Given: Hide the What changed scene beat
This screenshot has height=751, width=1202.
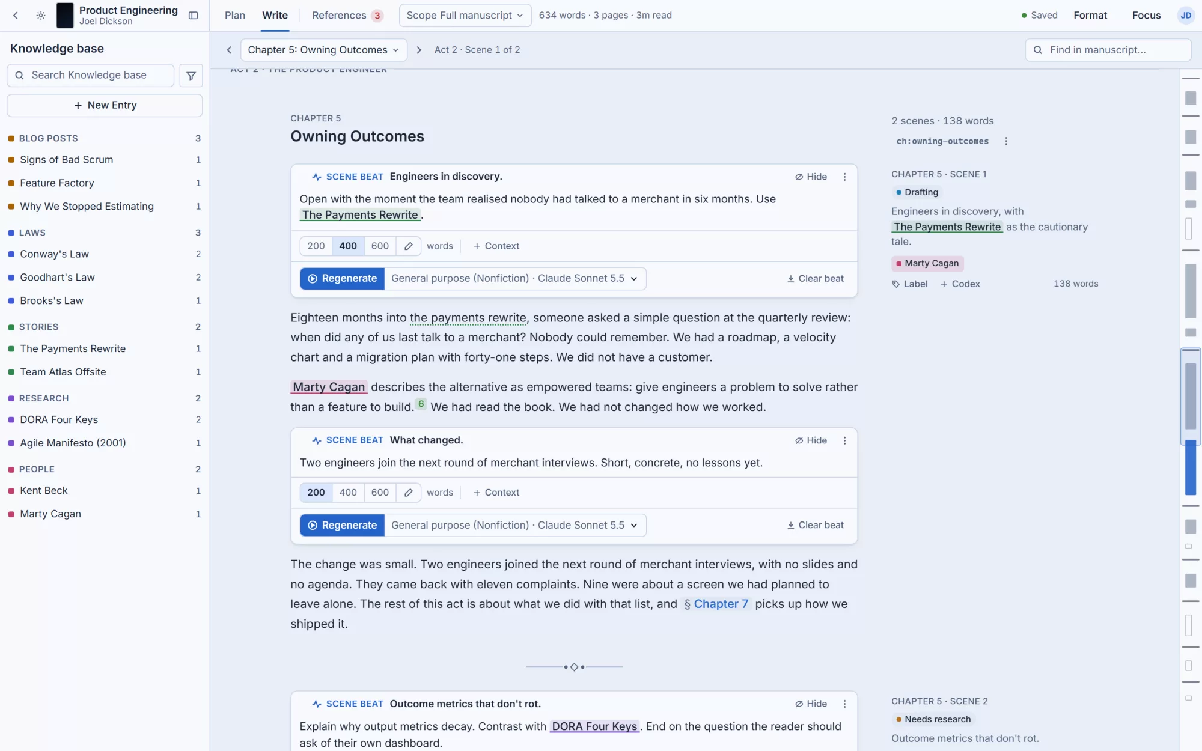Looking at the screenshot, I should pos(811,440).
